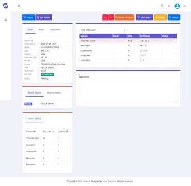Open the Snow Solutions footer link
Screen dimensions: 191x186
(x=109, y=181)
